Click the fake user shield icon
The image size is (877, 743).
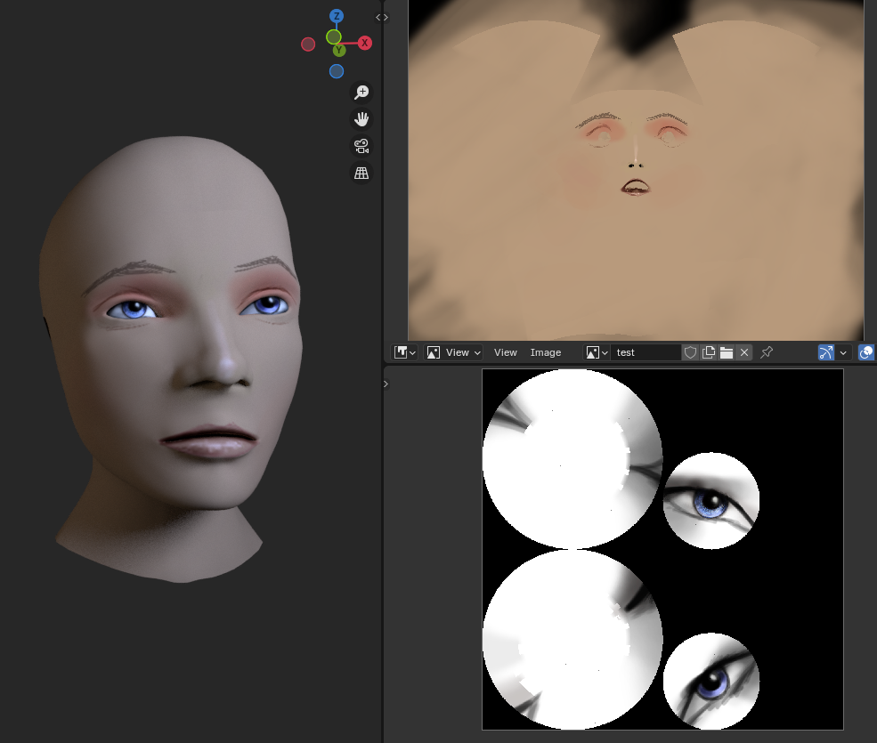coord(690,352)
